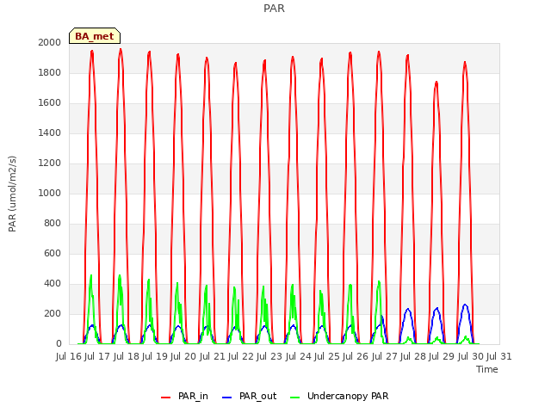Click the Jul 28 x-axis label
The width and height of the screenshot is (551, 413).
(x=413, y=357)
